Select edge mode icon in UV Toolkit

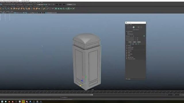pos(131,27)
